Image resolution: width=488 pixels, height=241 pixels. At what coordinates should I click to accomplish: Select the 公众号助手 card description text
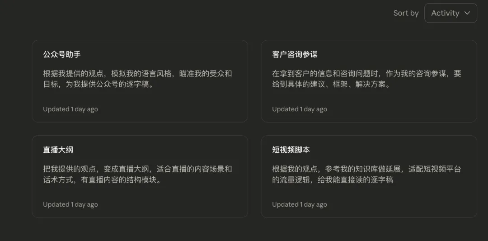[x=137, y=79]
